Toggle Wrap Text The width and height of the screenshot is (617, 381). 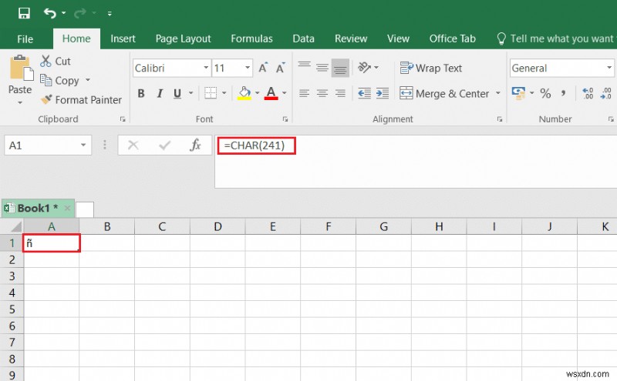(431, 68)
